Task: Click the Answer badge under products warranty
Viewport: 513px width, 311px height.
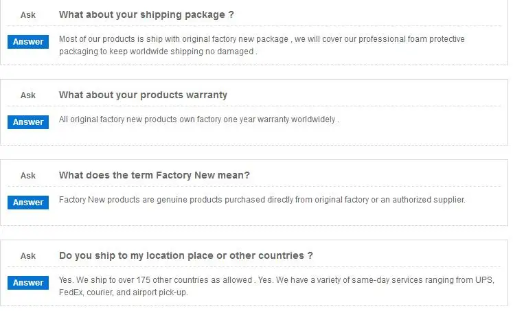Action: point(28,122)
